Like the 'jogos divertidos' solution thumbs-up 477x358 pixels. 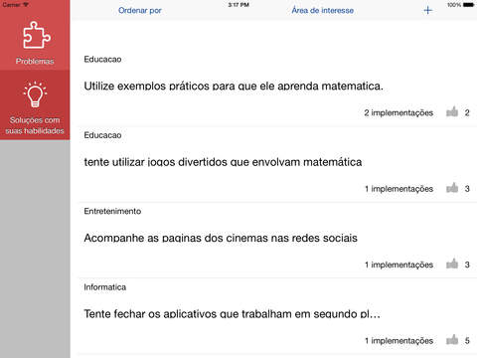(x=452, y=188)
